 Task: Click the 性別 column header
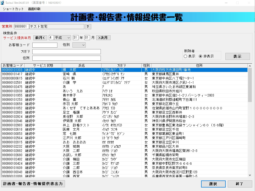coord(146,65)
